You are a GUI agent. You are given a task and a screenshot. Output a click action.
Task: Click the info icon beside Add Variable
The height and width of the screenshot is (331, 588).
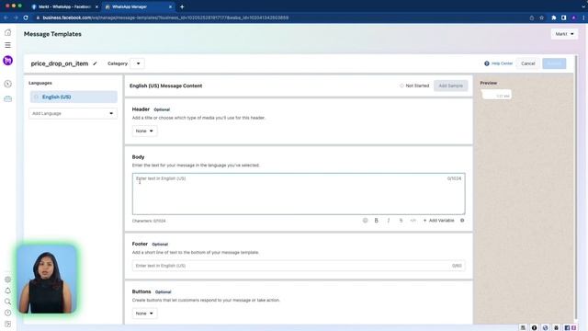[462, 221]
